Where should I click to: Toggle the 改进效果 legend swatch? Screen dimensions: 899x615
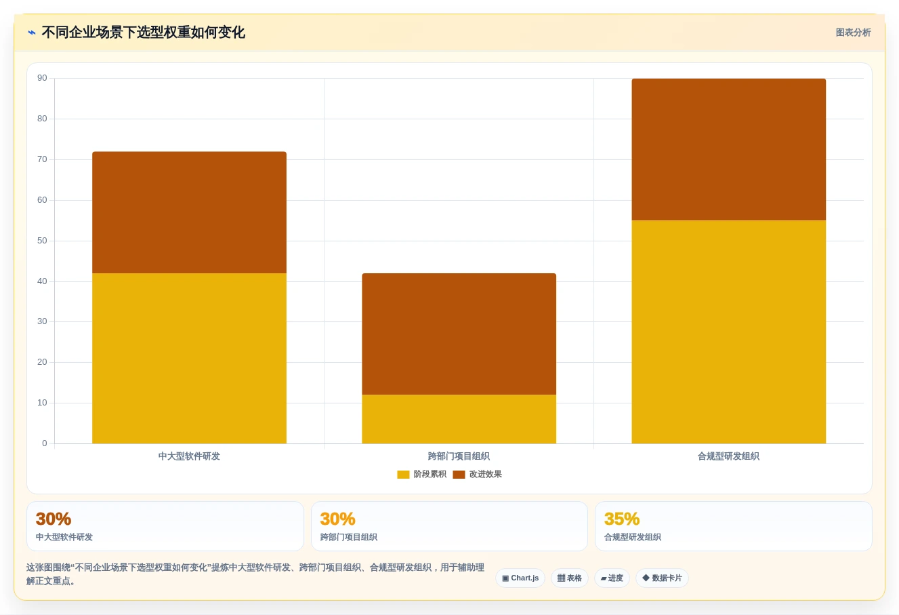click(x=459, y=475)
